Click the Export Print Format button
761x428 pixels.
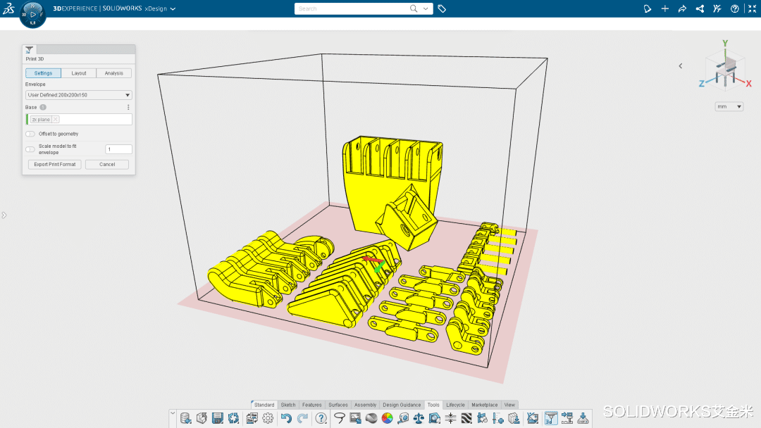tap(54, 164)
